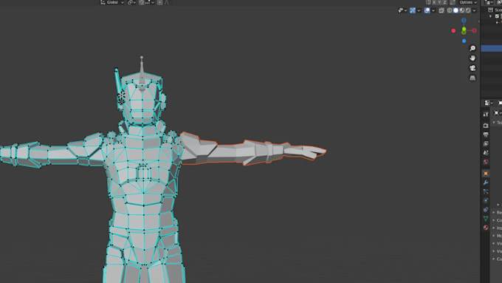Image resolution: width=502 pixels, height=283 pixels.
Task: Open object visibility and selectability dropdown
Action: point(402,10)
